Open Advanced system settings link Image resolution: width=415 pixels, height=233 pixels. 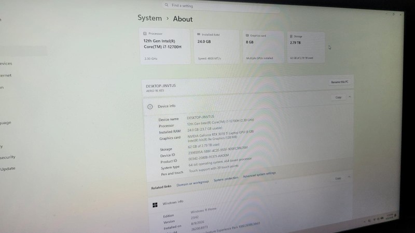tap(259, 174)
